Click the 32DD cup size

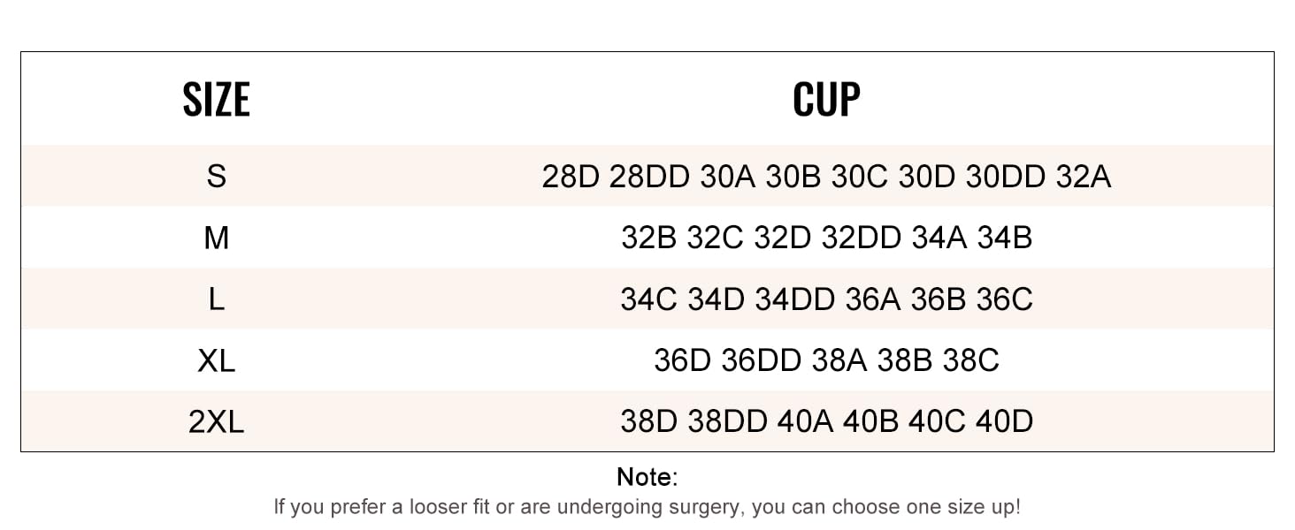(x=861, y=238)
